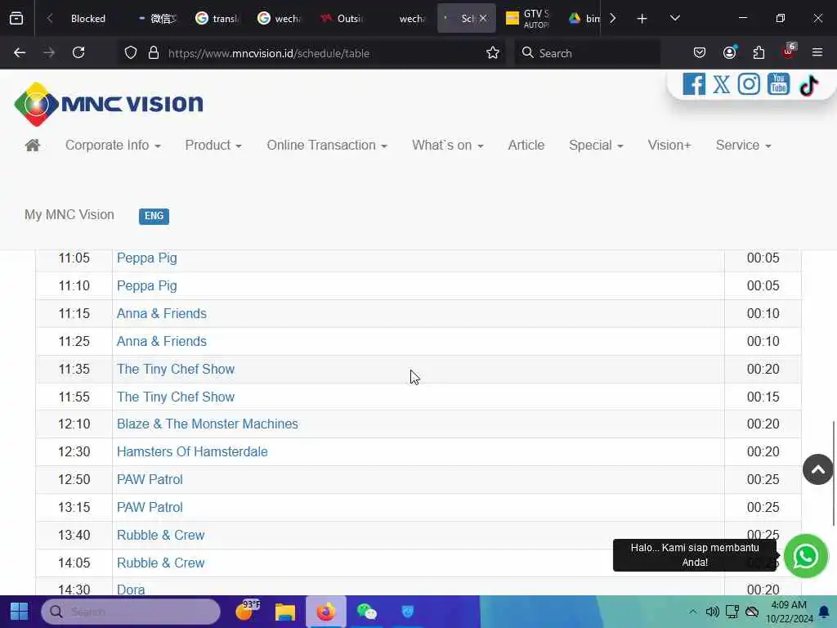Click the tracking protection shield icon
837x628 pixels.
click(x=131, y=53)
